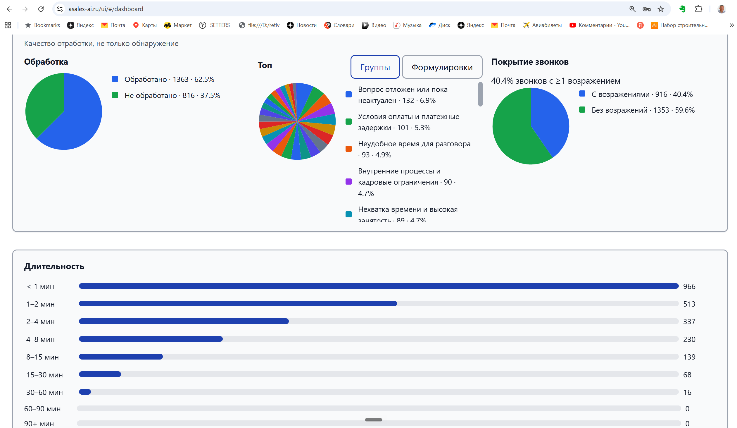This screenshot has height=428, width=737.
Task: Switch to the Группы tab
Action: (375, 67)
